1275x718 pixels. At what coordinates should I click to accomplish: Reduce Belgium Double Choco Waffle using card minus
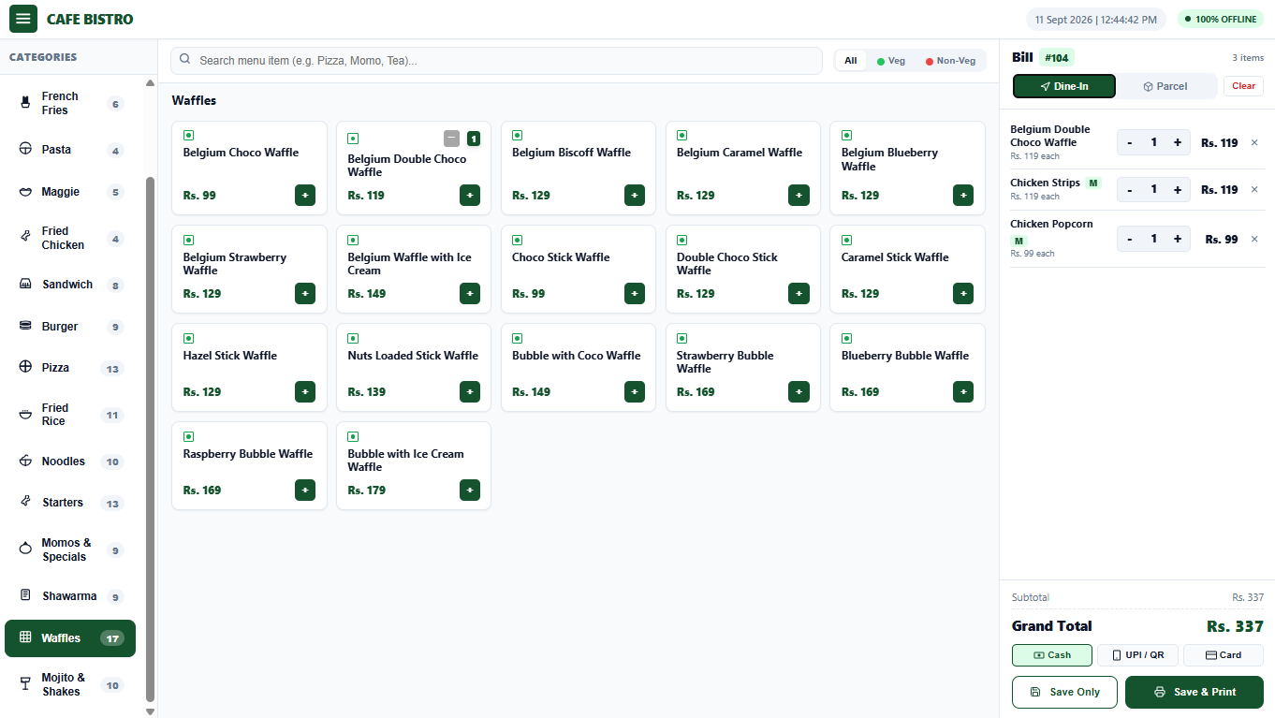tap(452, 139)
